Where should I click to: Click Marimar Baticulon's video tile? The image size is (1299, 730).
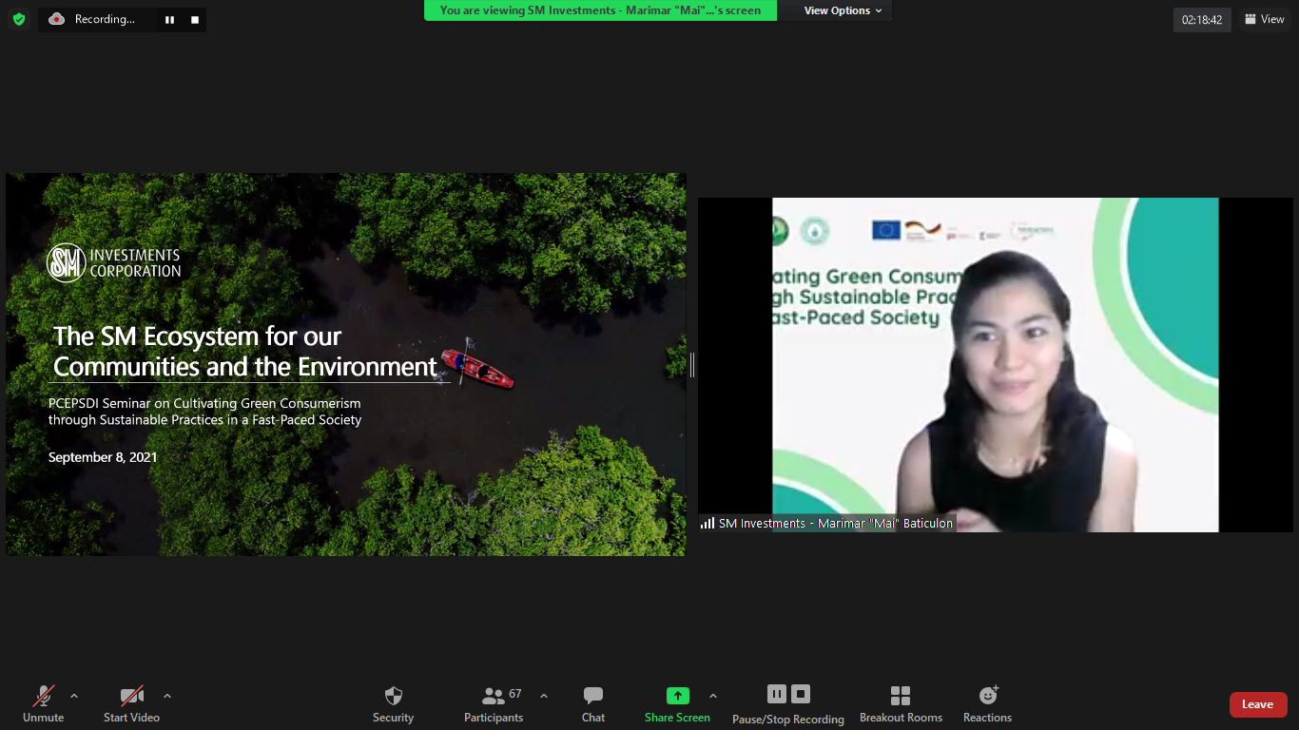pyautogui.click(x=996, y=365)
